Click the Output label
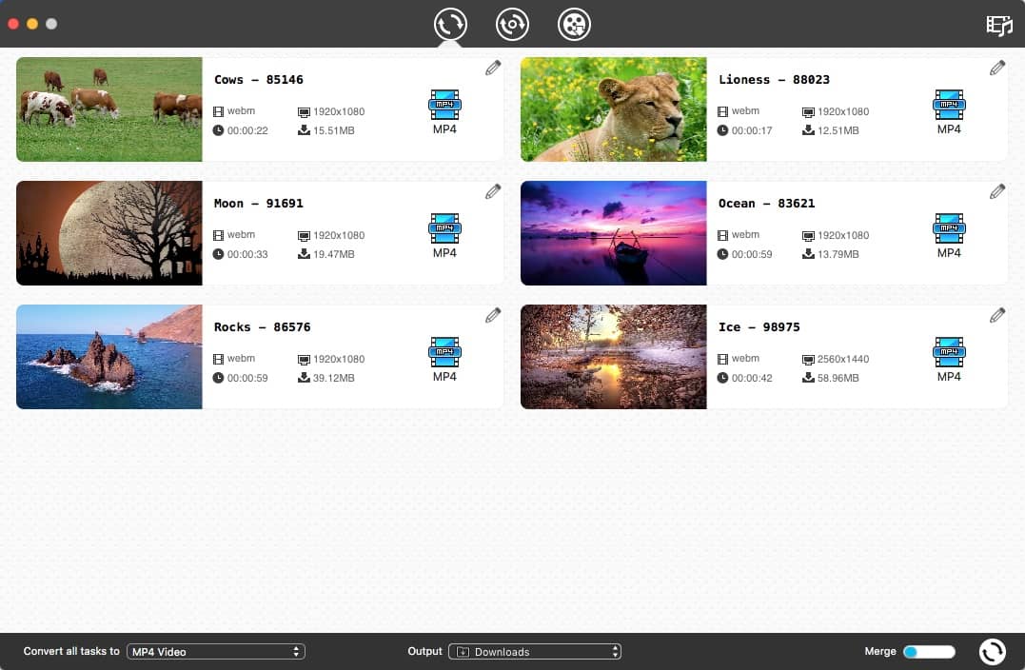Screen dimensions: 1025x670 424,651
